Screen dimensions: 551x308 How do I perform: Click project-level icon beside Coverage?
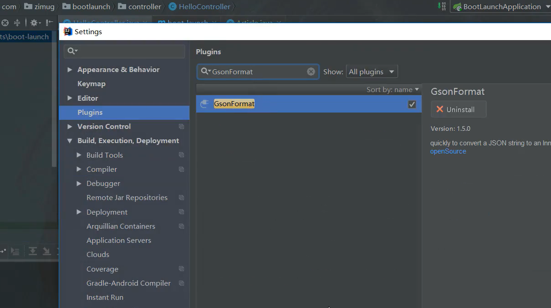[181, 269]
